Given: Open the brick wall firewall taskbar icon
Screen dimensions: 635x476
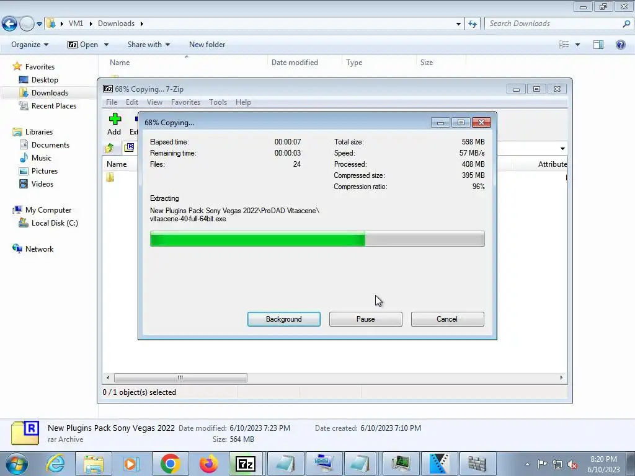Looking at the screenshot, I should pyautogui.click(x=477, y=464).
